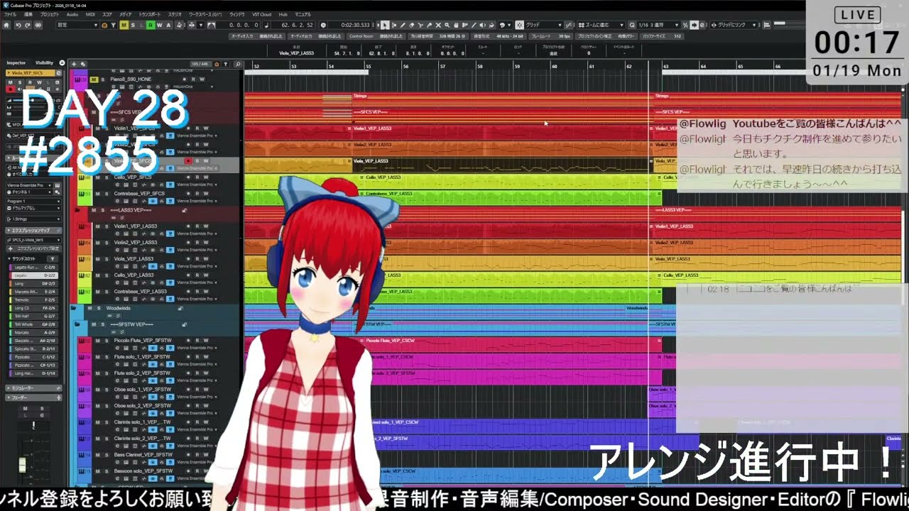
Task: Switch to the Visibility tab
Action: [44, 62]
